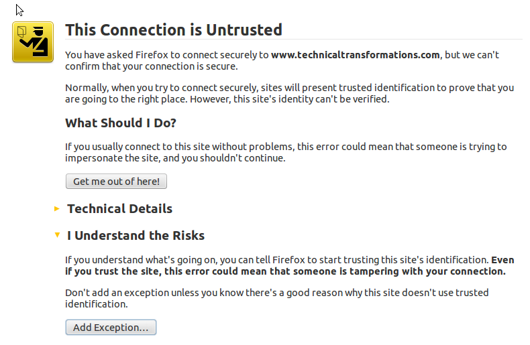Click the "This Connection is Untrusted" title
The image size is (530, 345).
(x=173, y=30)
